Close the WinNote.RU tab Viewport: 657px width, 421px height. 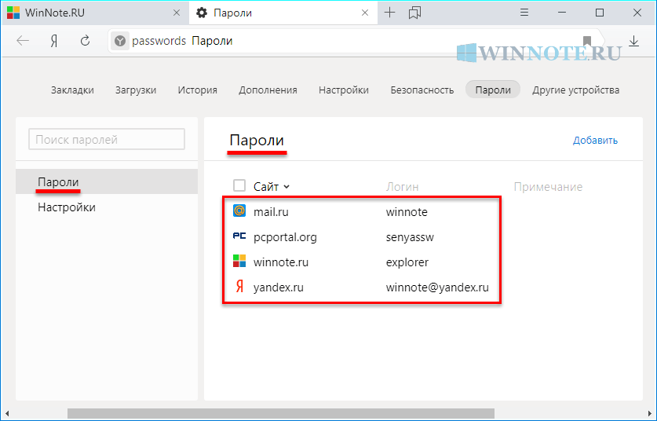pyautogui.click(x=175, y=13)
